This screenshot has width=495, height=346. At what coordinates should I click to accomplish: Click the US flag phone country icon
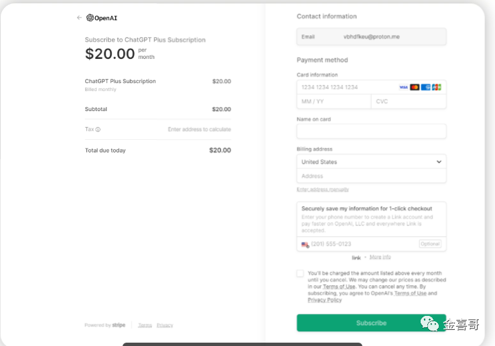coord(305,244)
